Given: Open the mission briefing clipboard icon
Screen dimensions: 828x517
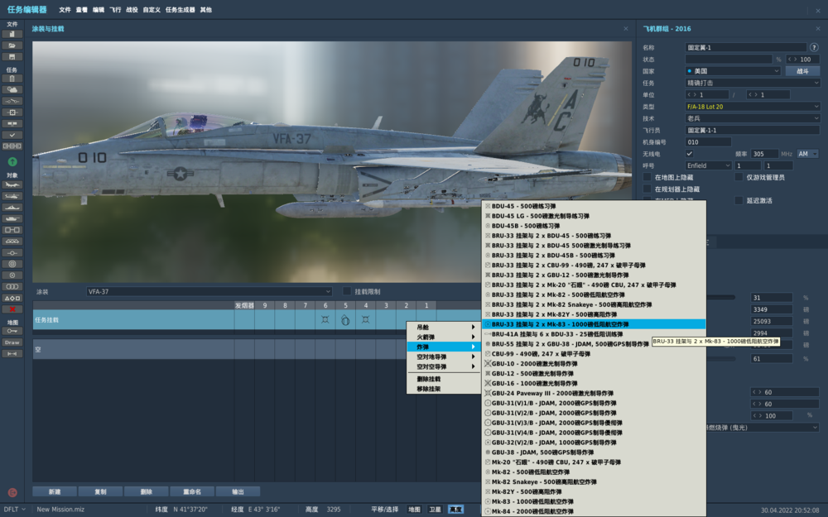Looking at the screenshot, I should click(12, 78).
